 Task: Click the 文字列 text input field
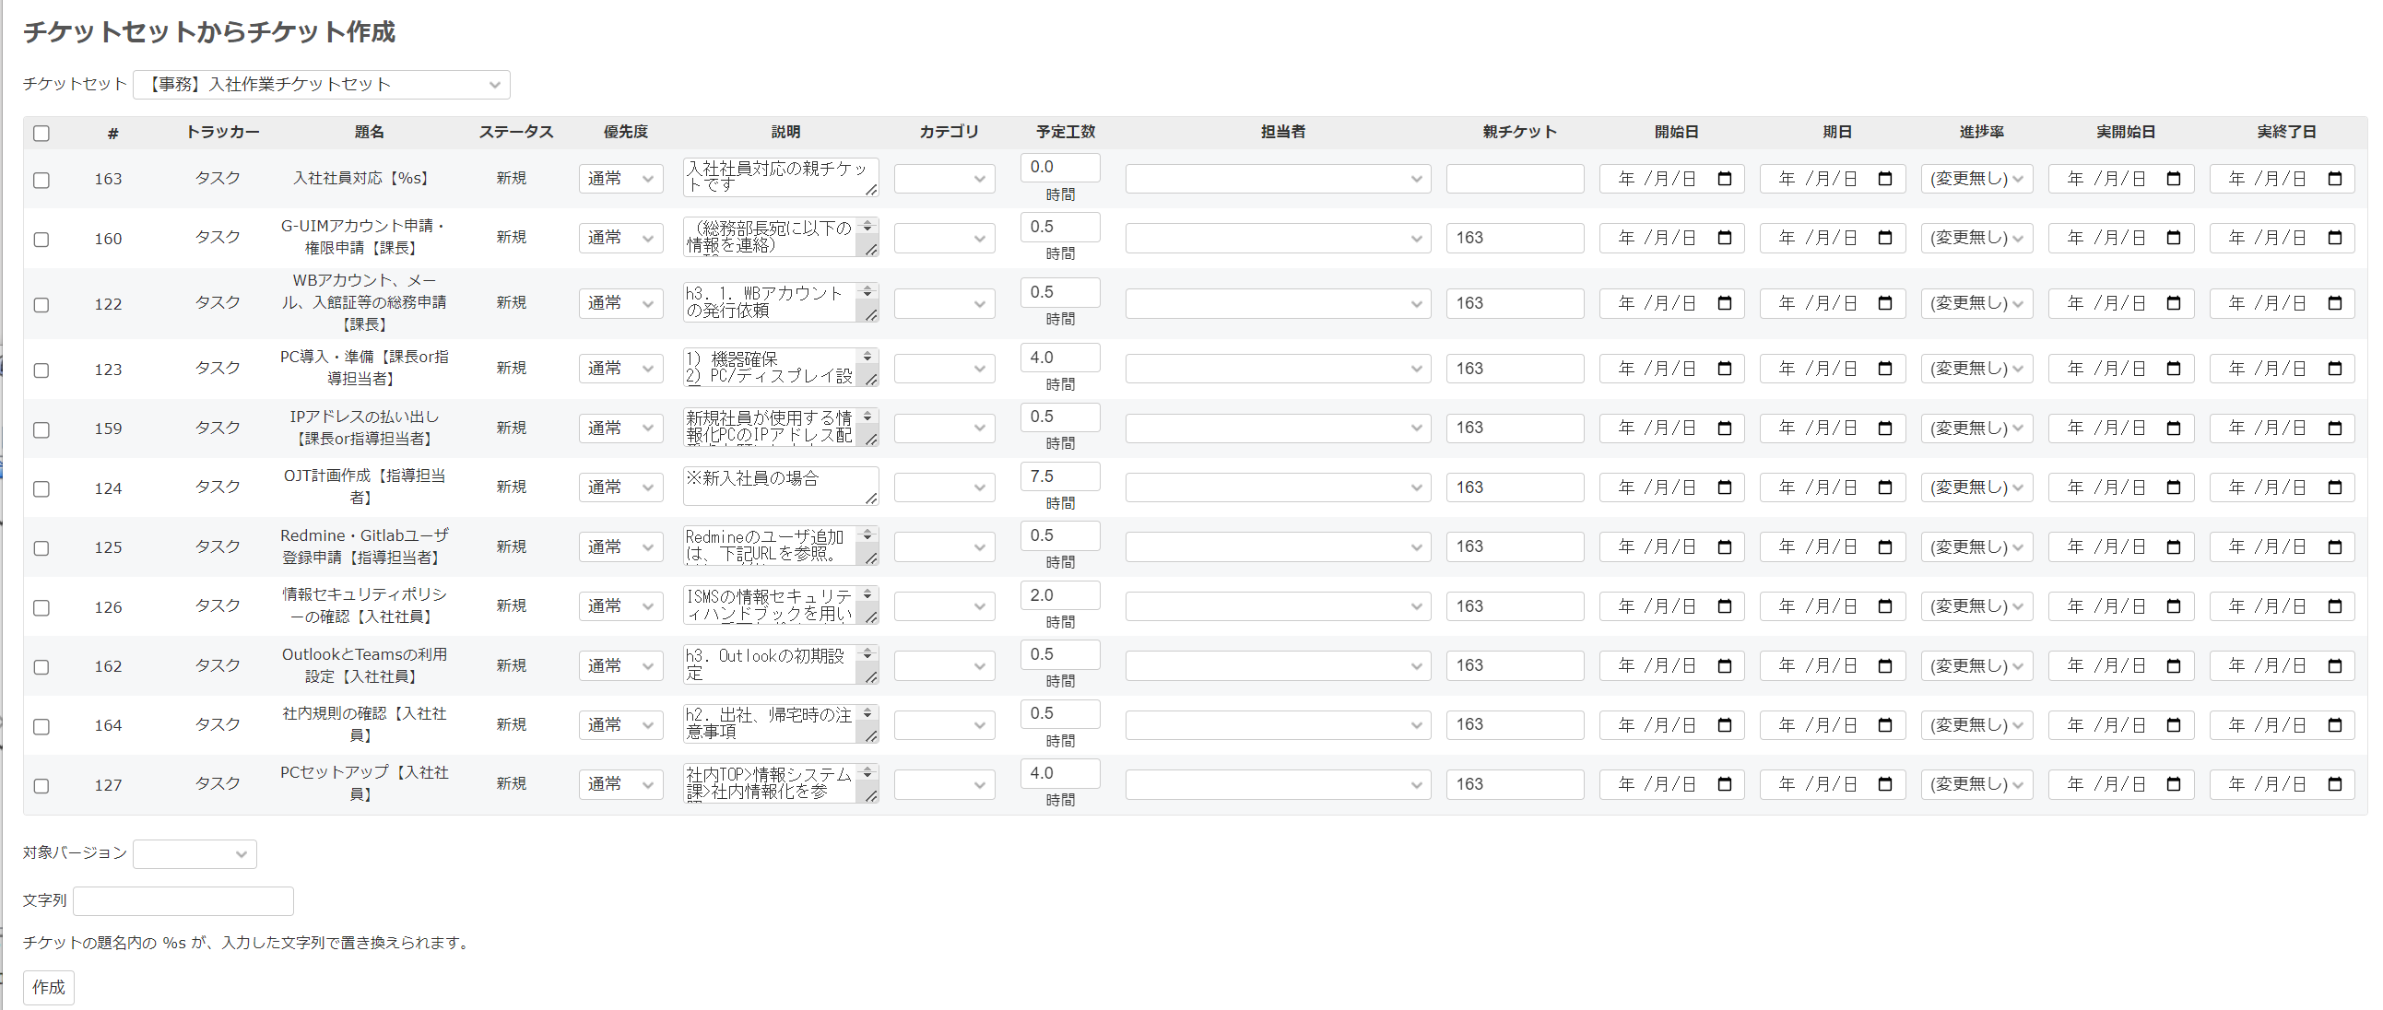[183, 901]
